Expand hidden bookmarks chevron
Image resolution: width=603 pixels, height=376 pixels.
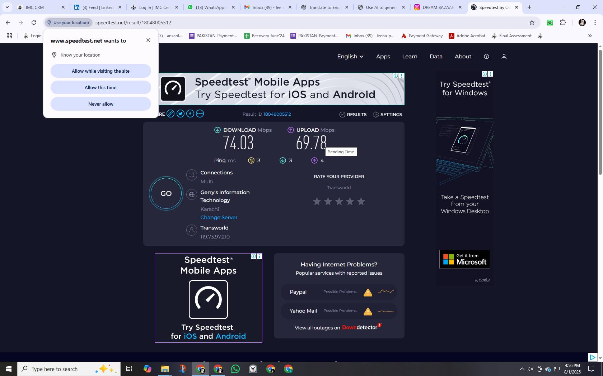(x=590, y=36)
